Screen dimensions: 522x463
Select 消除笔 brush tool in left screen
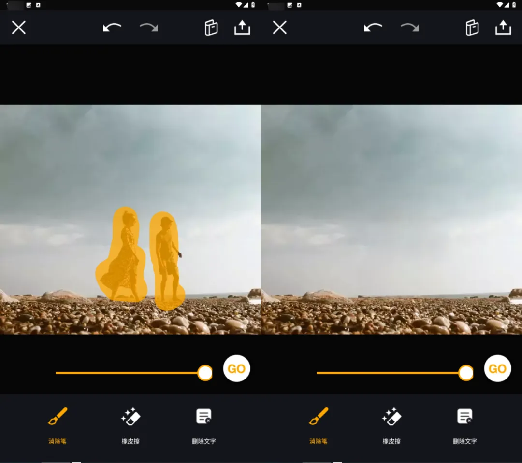57,425
